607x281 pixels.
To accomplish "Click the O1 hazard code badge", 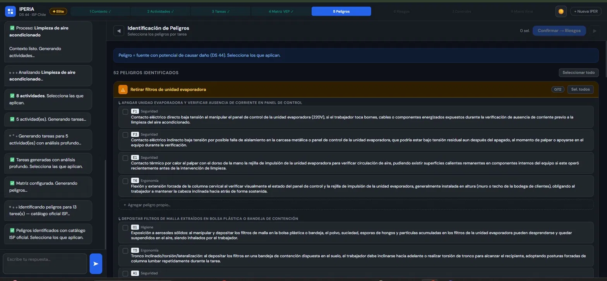I will tap(135, 227).
